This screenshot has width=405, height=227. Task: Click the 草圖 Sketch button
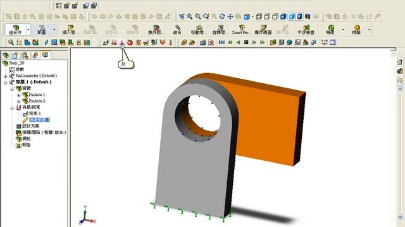point(42,30)
